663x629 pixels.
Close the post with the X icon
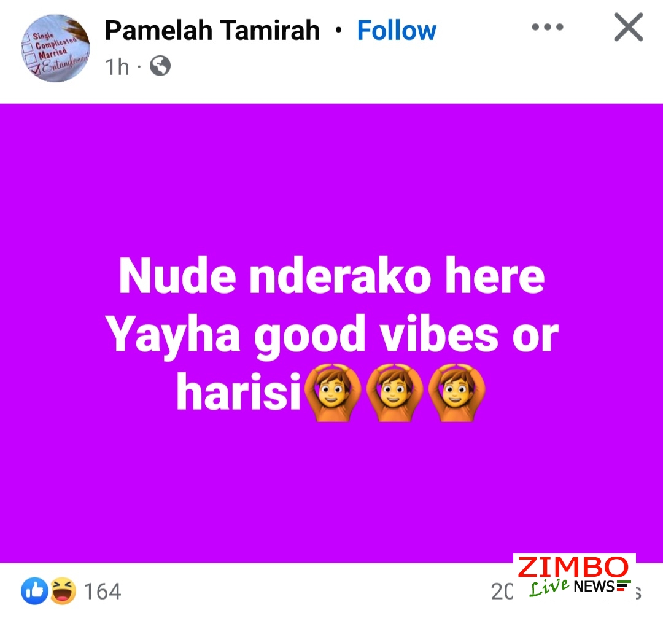629,27
